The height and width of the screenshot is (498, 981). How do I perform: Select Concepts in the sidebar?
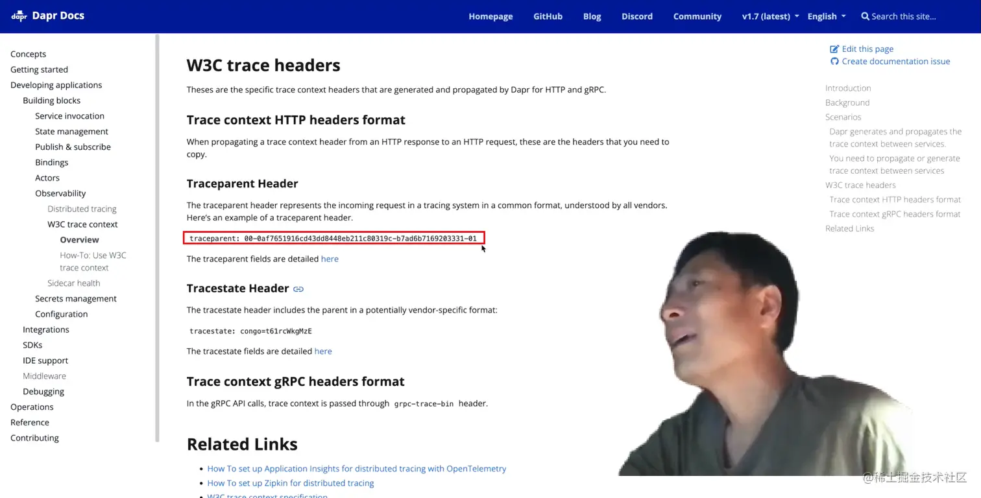coord(28,54)
